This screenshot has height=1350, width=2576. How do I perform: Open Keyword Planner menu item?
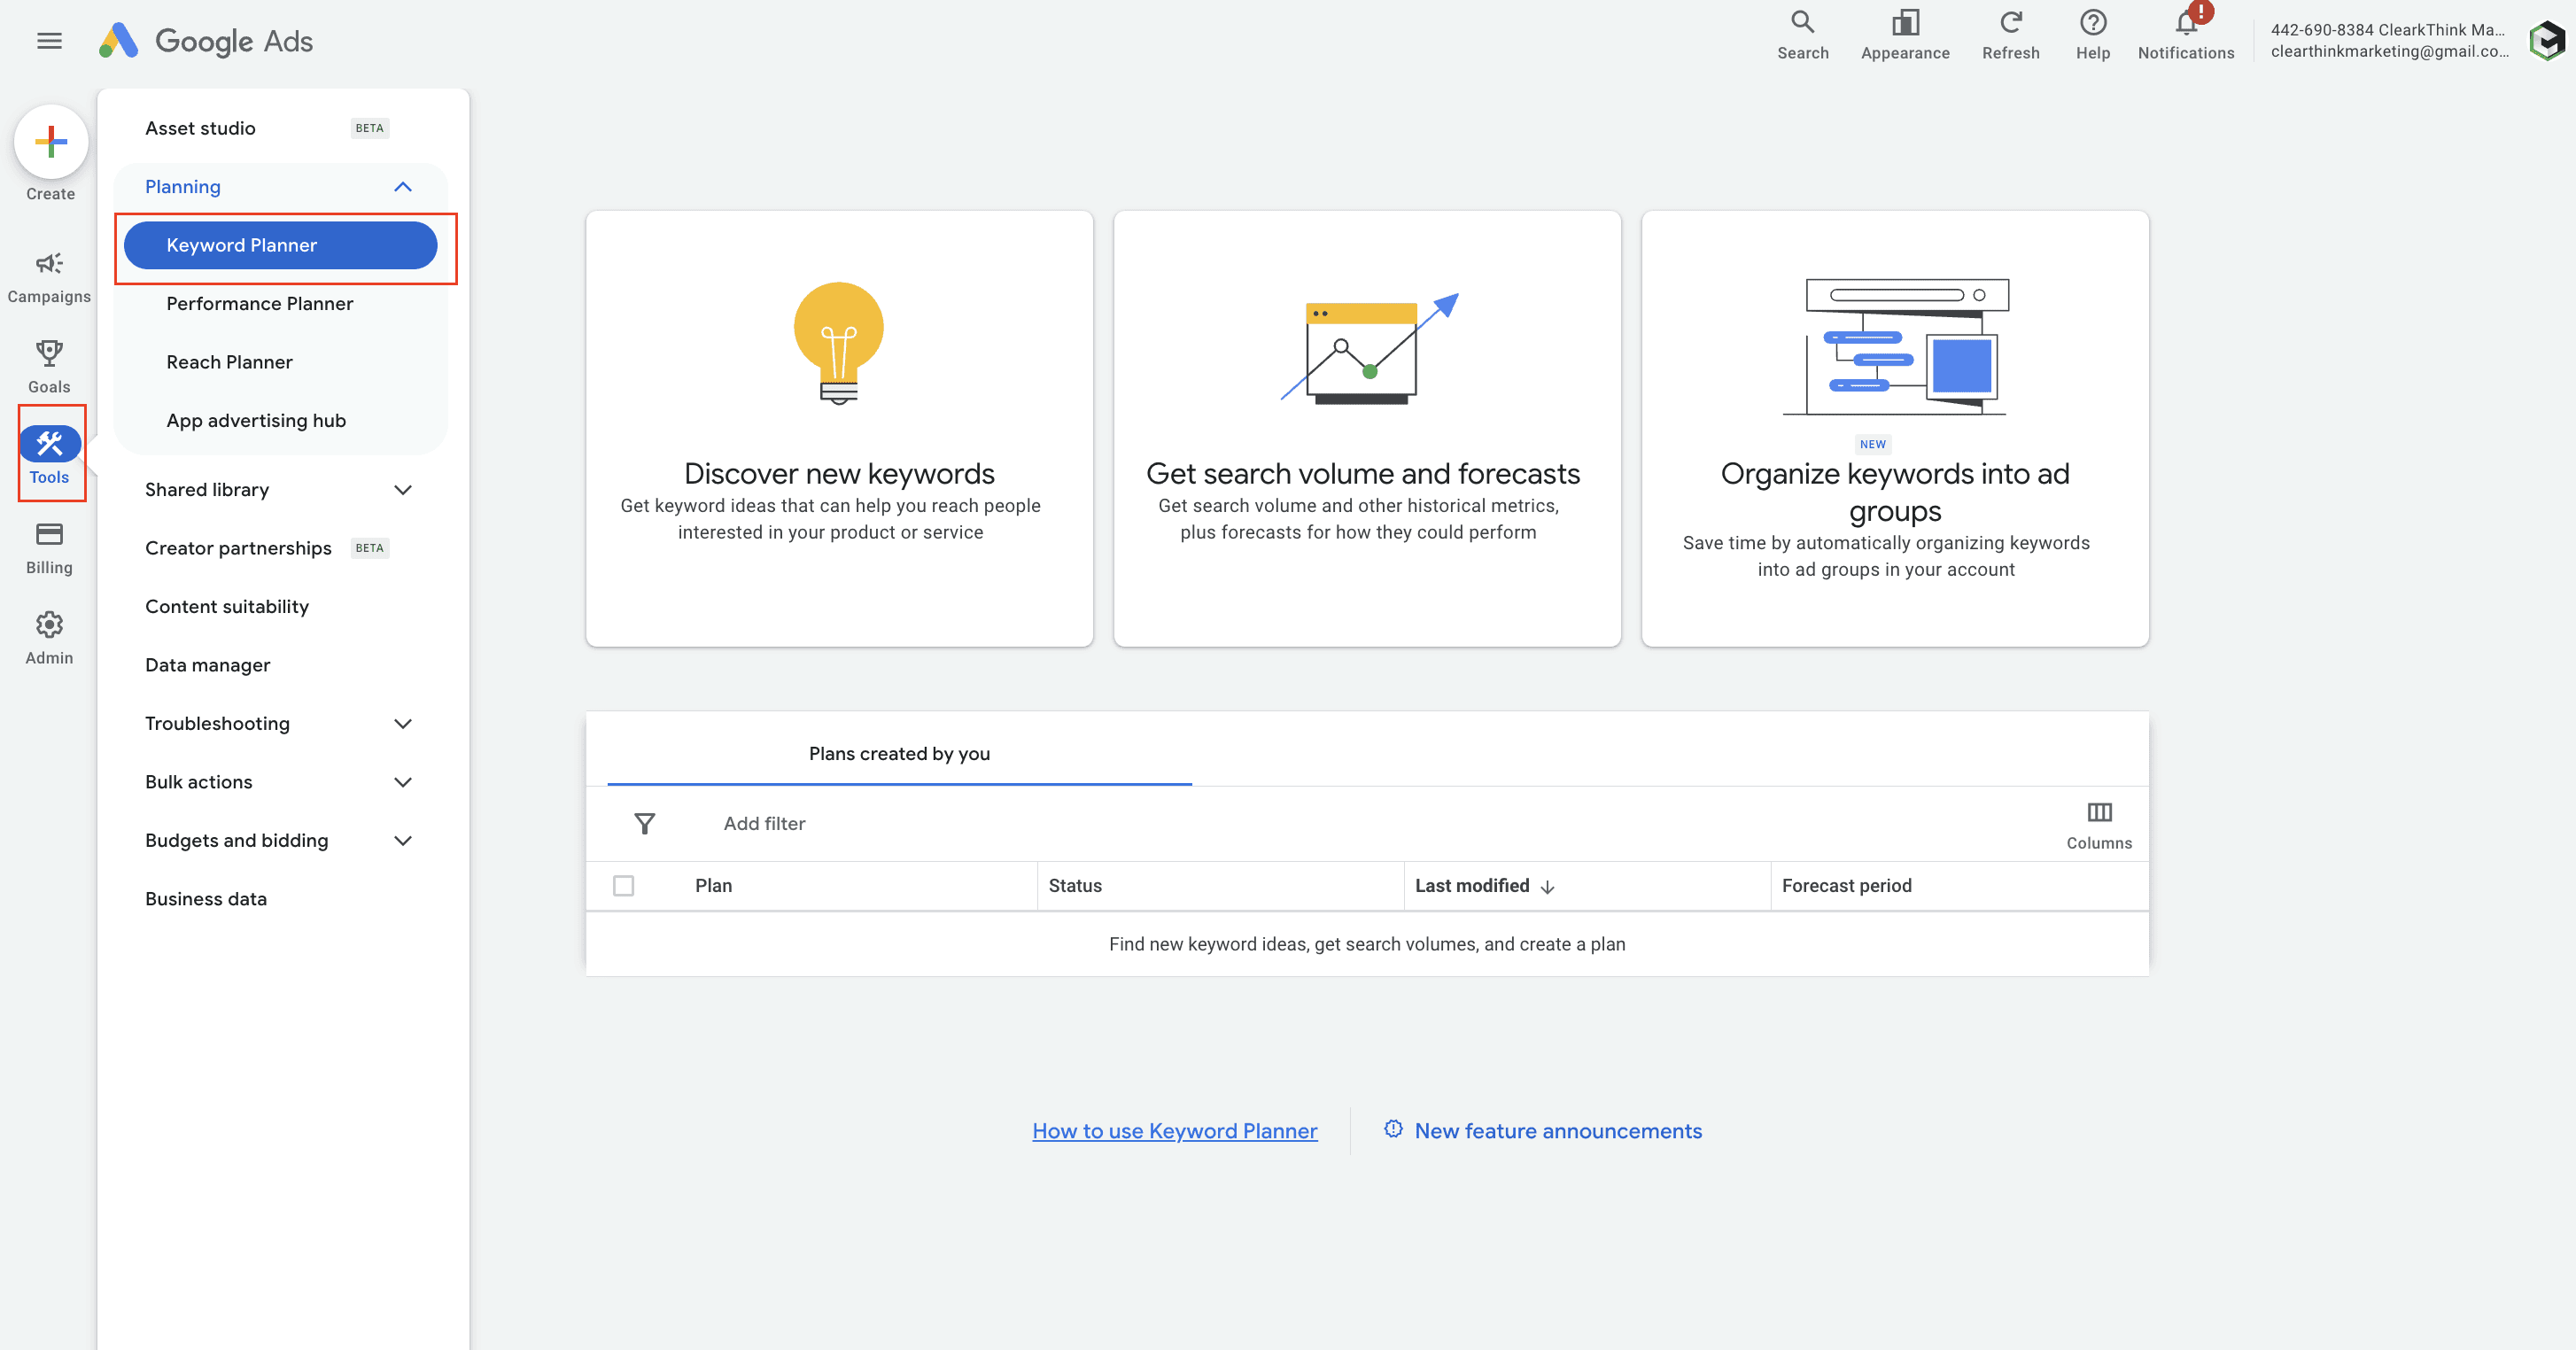pyautogui.click(x=280, y=246)
